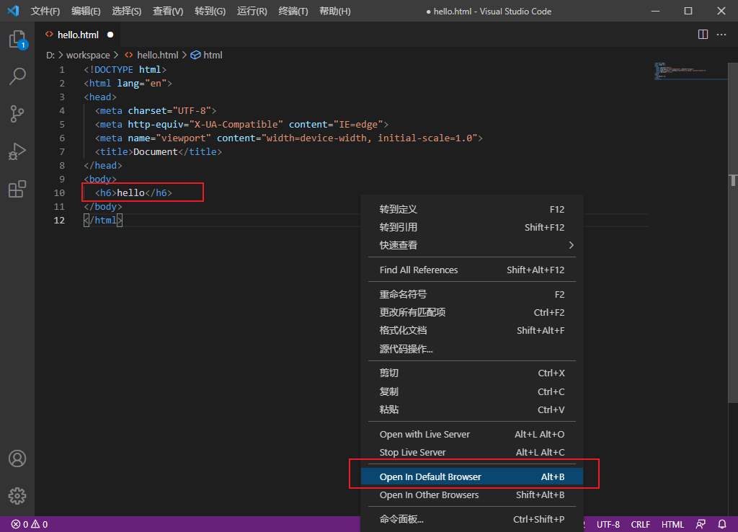Click the word hello inside h6 tag
This screenshot has height=532, width=738.
click(x=131, y=192)
